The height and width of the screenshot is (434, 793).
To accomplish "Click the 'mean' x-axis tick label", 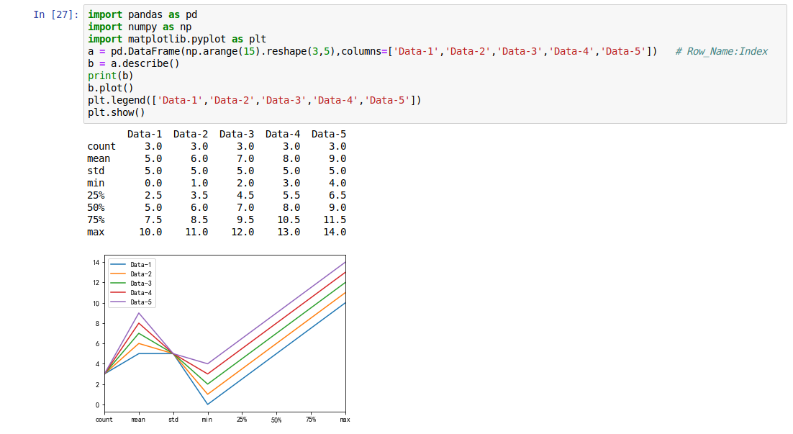I will 139,420.
